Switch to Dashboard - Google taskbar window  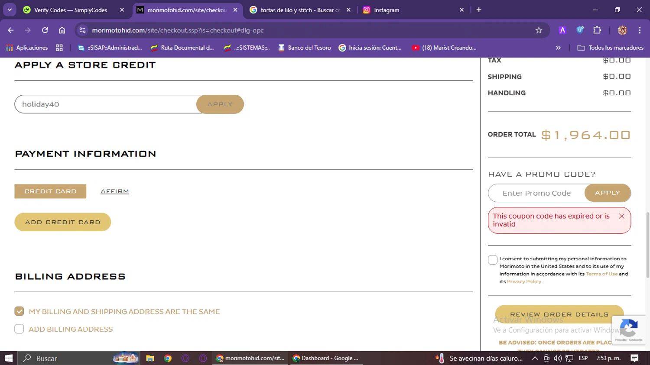pyautogui.click(x=326, y=358)
